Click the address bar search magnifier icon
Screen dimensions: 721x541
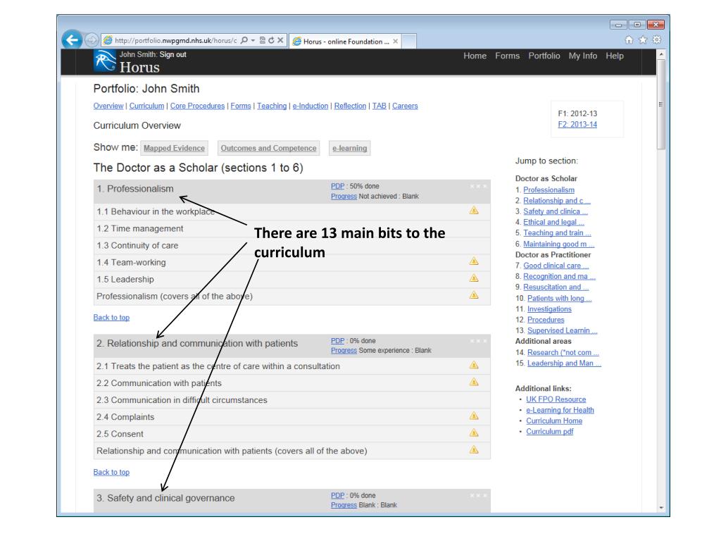[x=244, y=40]
